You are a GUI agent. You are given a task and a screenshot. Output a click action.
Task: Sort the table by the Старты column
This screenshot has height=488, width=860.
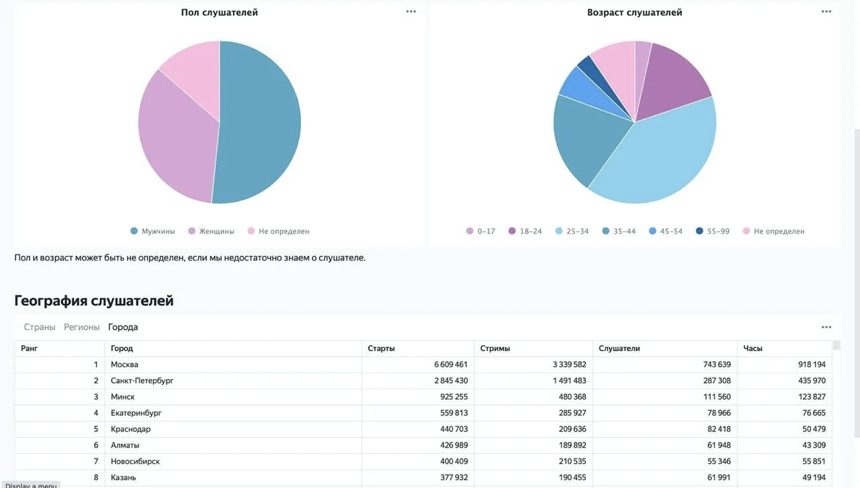pos(418,348)
